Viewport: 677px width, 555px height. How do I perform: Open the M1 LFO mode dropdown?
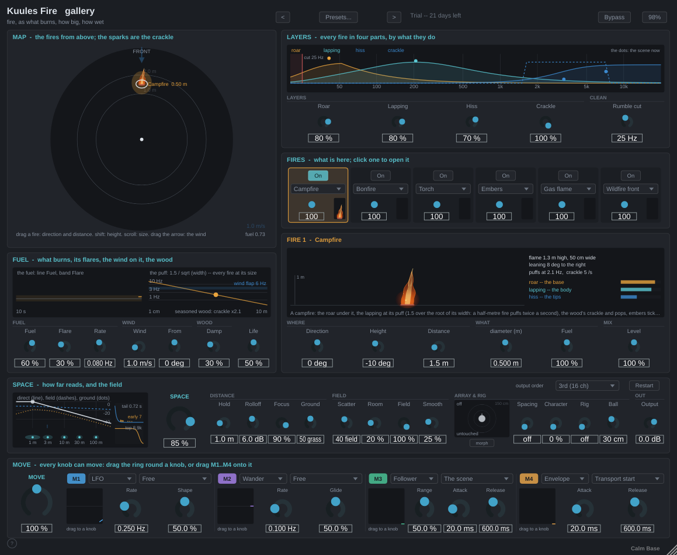coord(112,478)
